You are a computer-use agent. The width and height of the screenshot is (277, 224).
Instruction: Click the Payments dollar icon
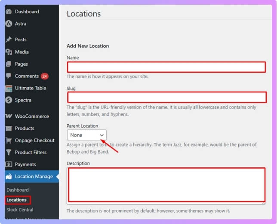(9, 164)
